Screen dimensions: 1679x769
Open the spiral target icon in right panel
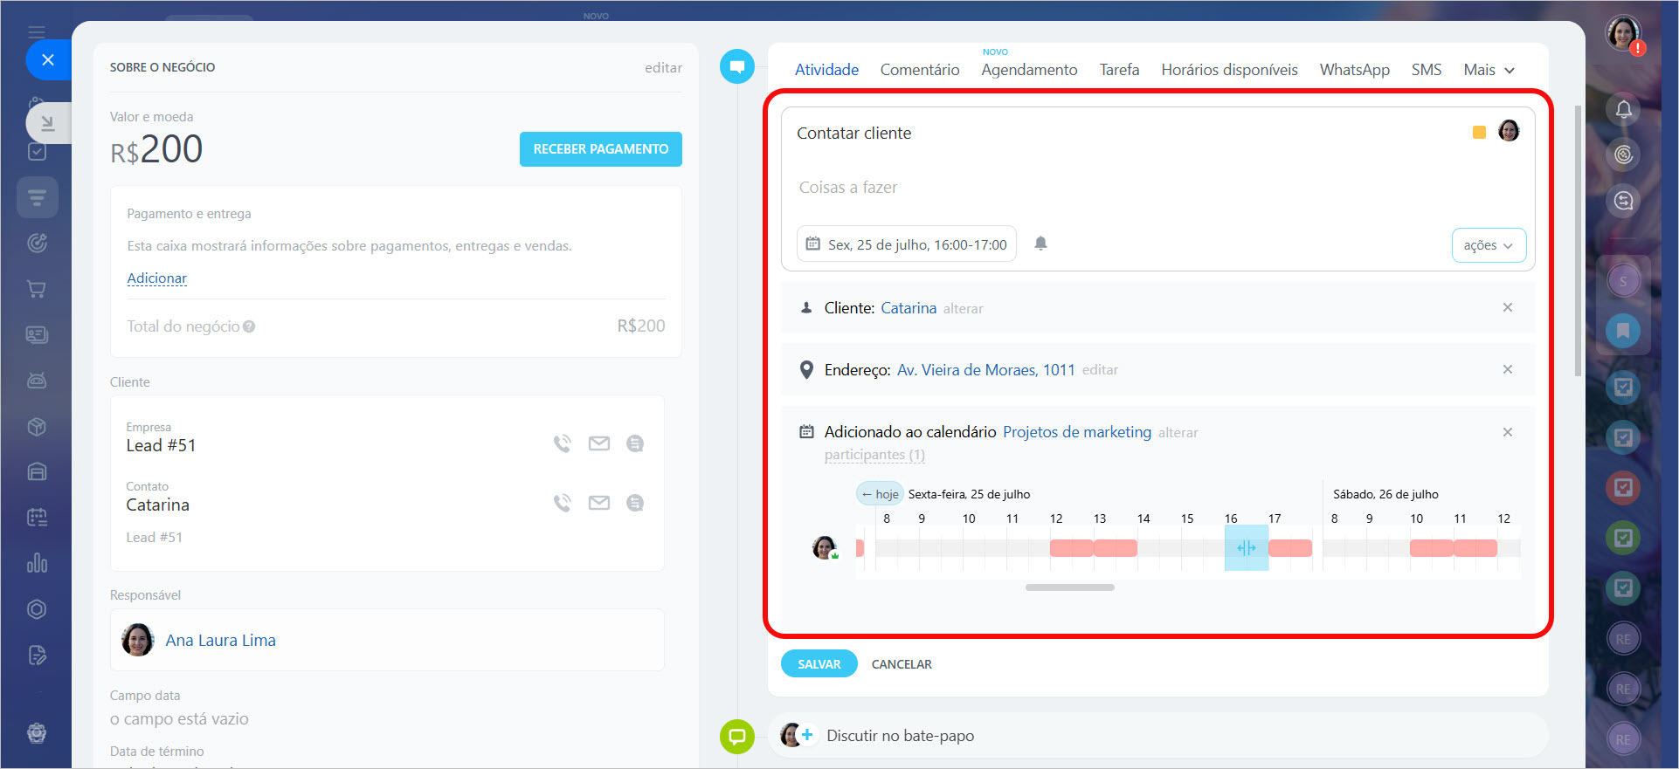click(1623, 154)
